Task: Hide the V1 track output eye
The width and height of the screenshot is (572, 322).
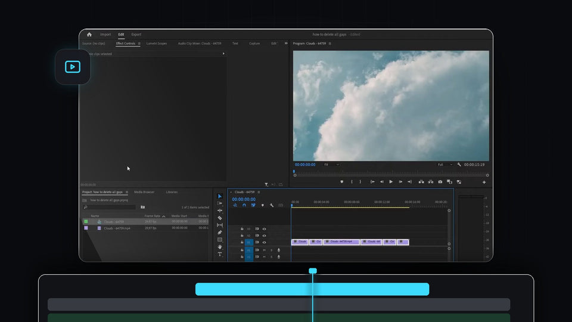Action: [264, 243]
